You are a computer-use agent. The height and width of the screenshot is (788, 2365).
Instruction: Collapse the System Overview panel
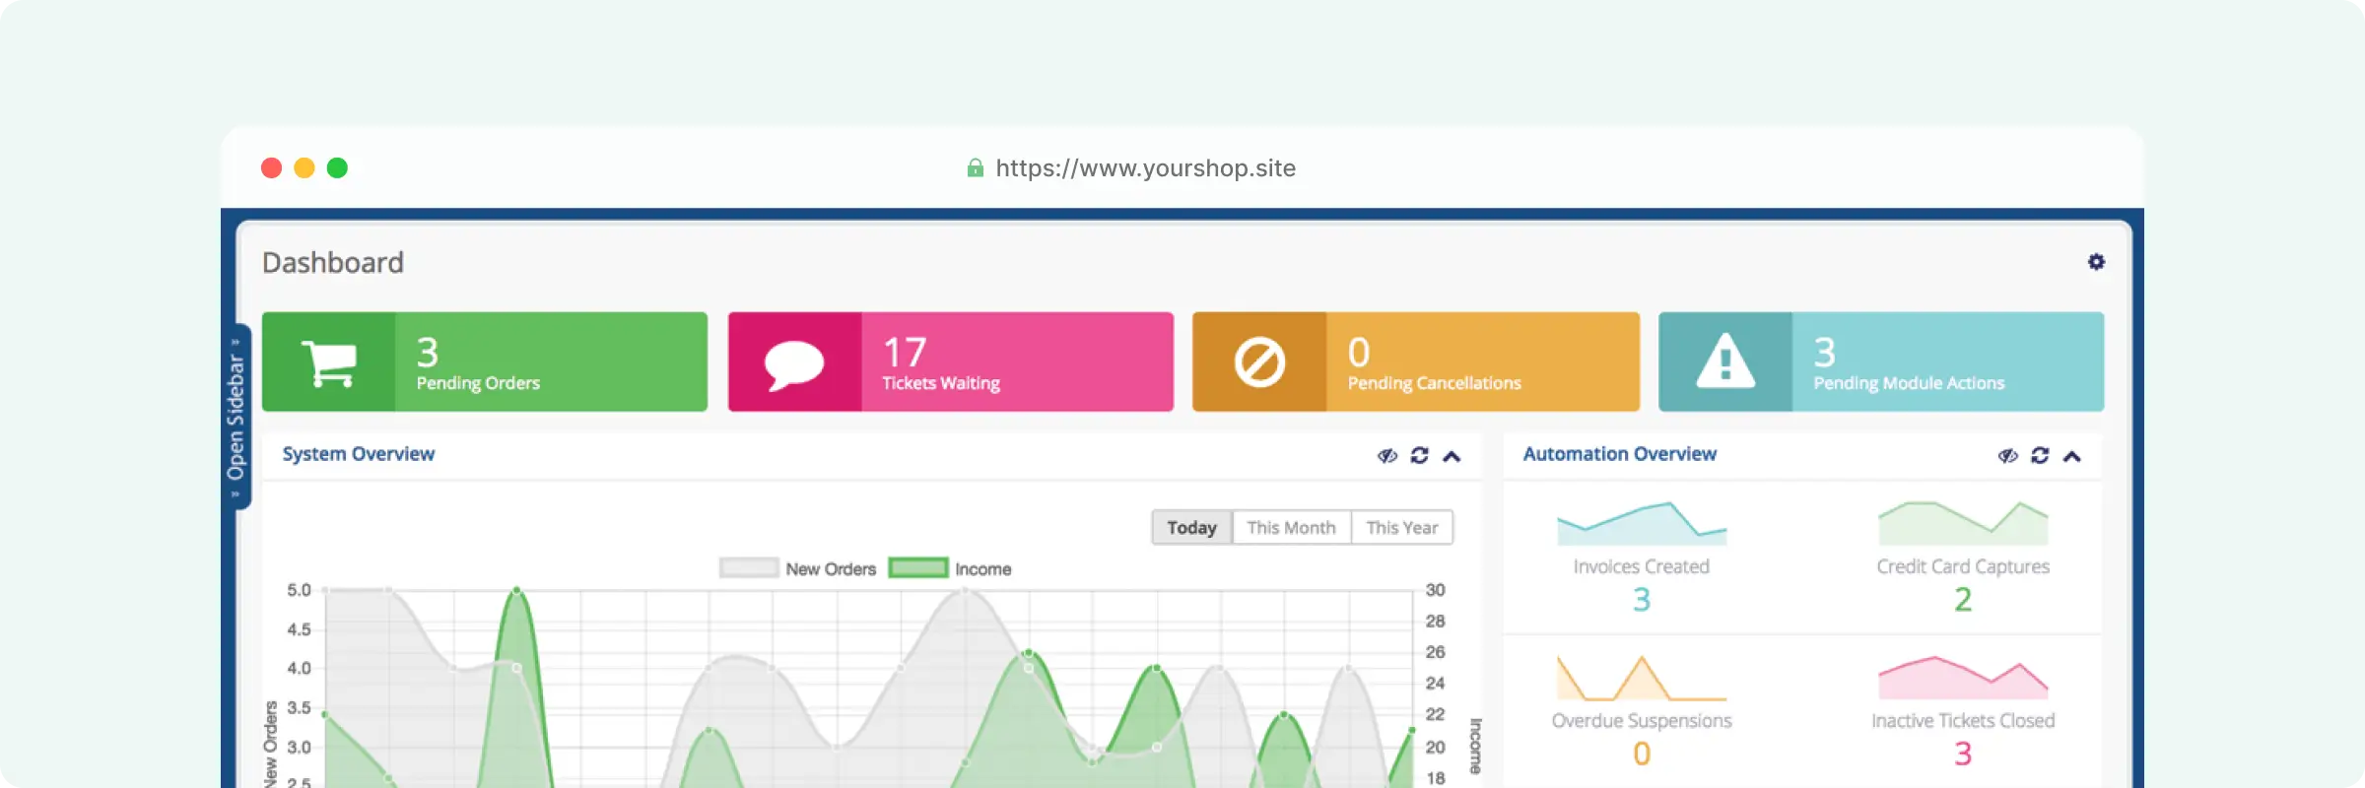point(1452,456)
